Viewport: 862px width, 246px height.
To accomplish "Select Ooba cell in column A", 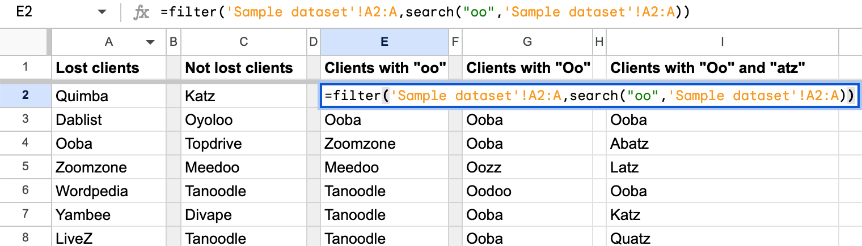I will (109, 143).
